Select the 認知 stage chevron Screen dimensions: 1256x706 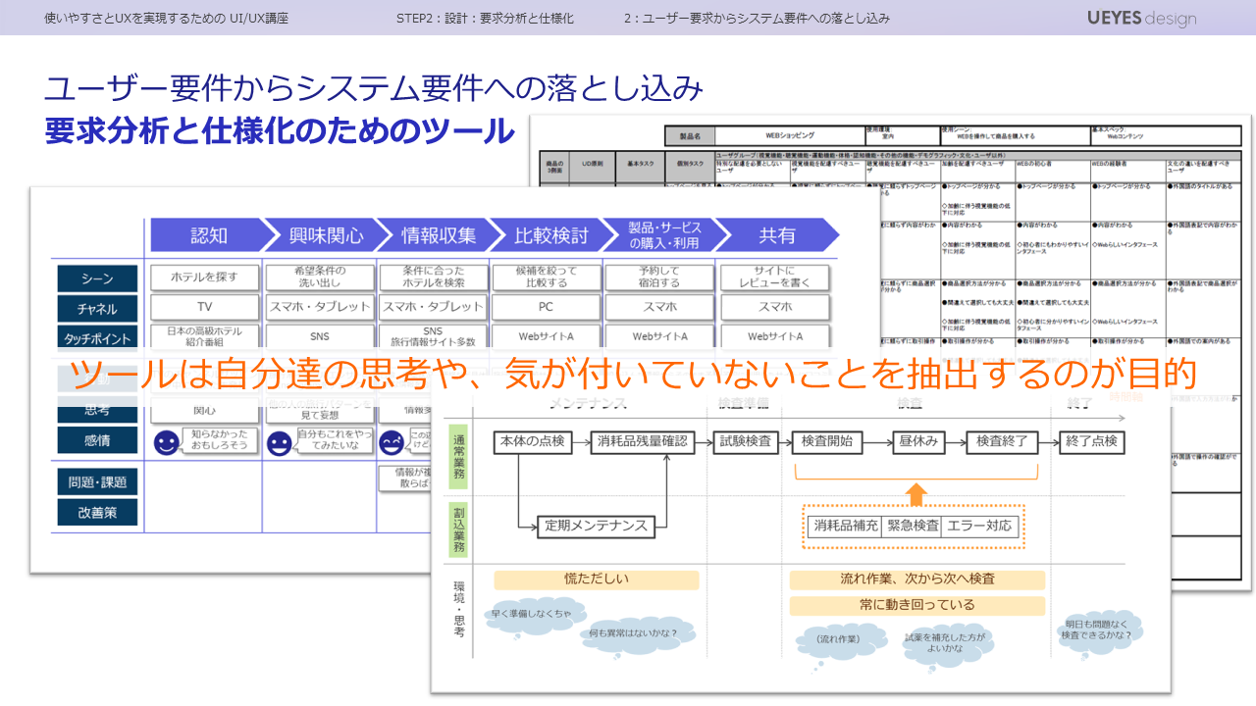(x=208, y=235)
